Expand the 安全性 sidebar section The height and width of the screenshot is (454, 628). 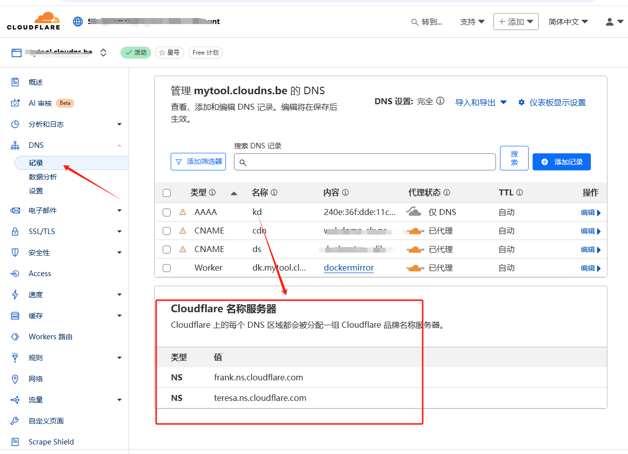pos(119,253)
